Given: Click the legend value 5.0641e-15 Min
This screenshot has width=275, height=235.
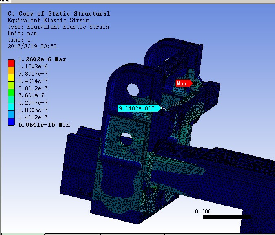Looking at the screenshot, I should tap(44, 125).
